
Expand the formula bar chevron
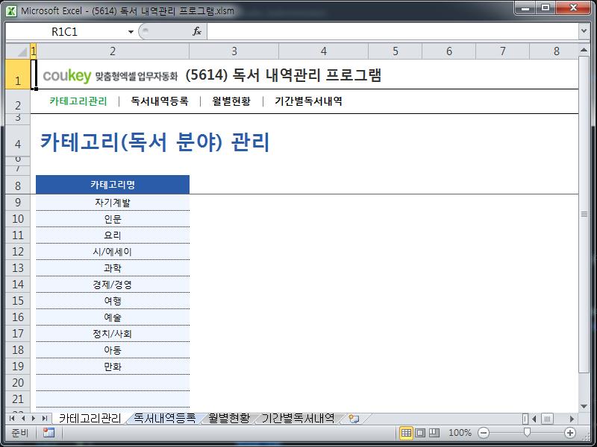584,31
